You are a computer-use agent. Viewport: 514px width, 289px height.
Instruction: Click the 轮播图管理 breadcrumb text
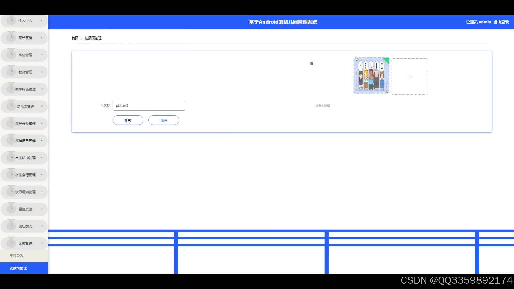pyautogui.click(x=93, y=38)
